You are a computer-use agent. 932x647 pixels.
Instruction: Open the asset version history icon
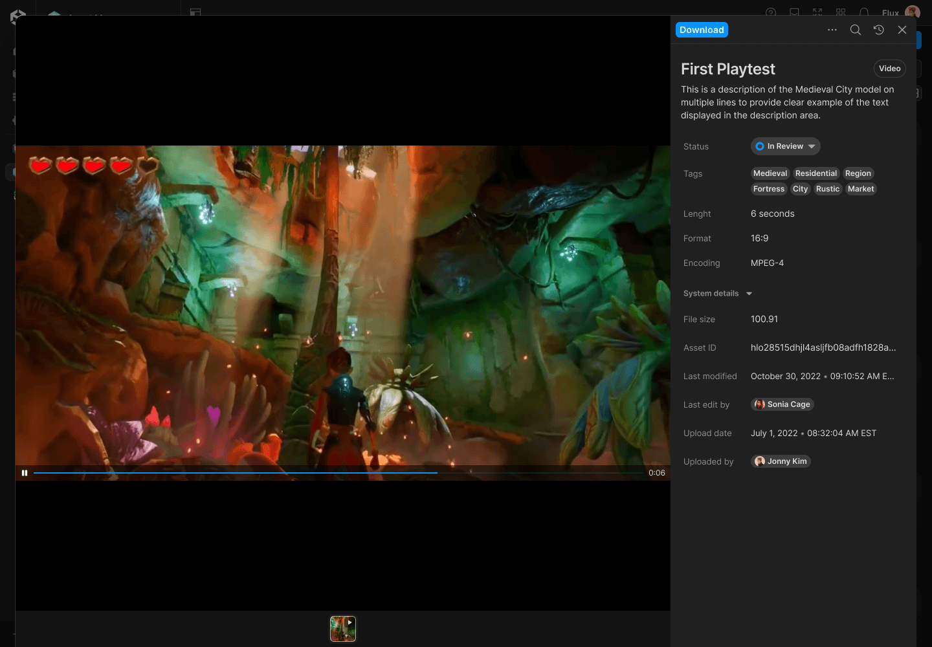click(x=878, y=30)
